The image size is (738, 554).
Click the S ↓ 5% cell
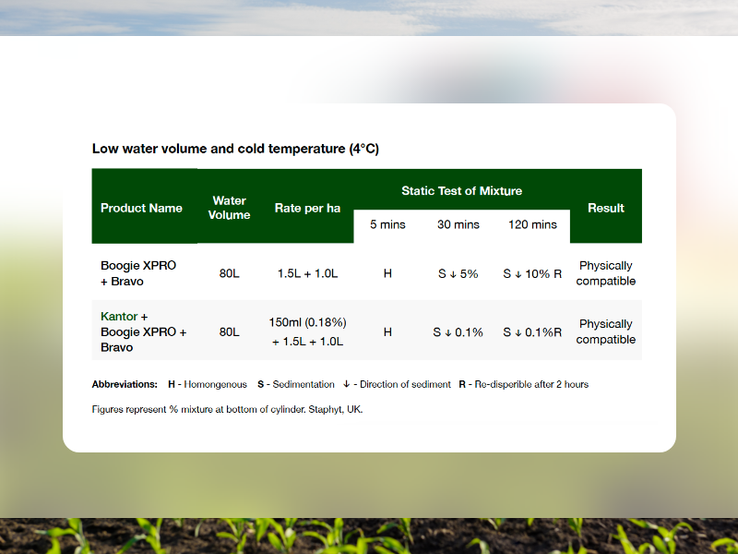click(458, 273)
